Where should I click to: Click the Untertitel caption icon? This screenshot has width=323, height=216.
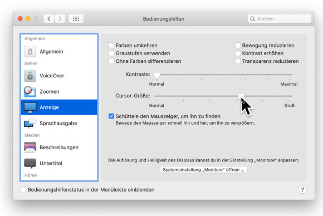pyautogui.click(x=30, y=163)
